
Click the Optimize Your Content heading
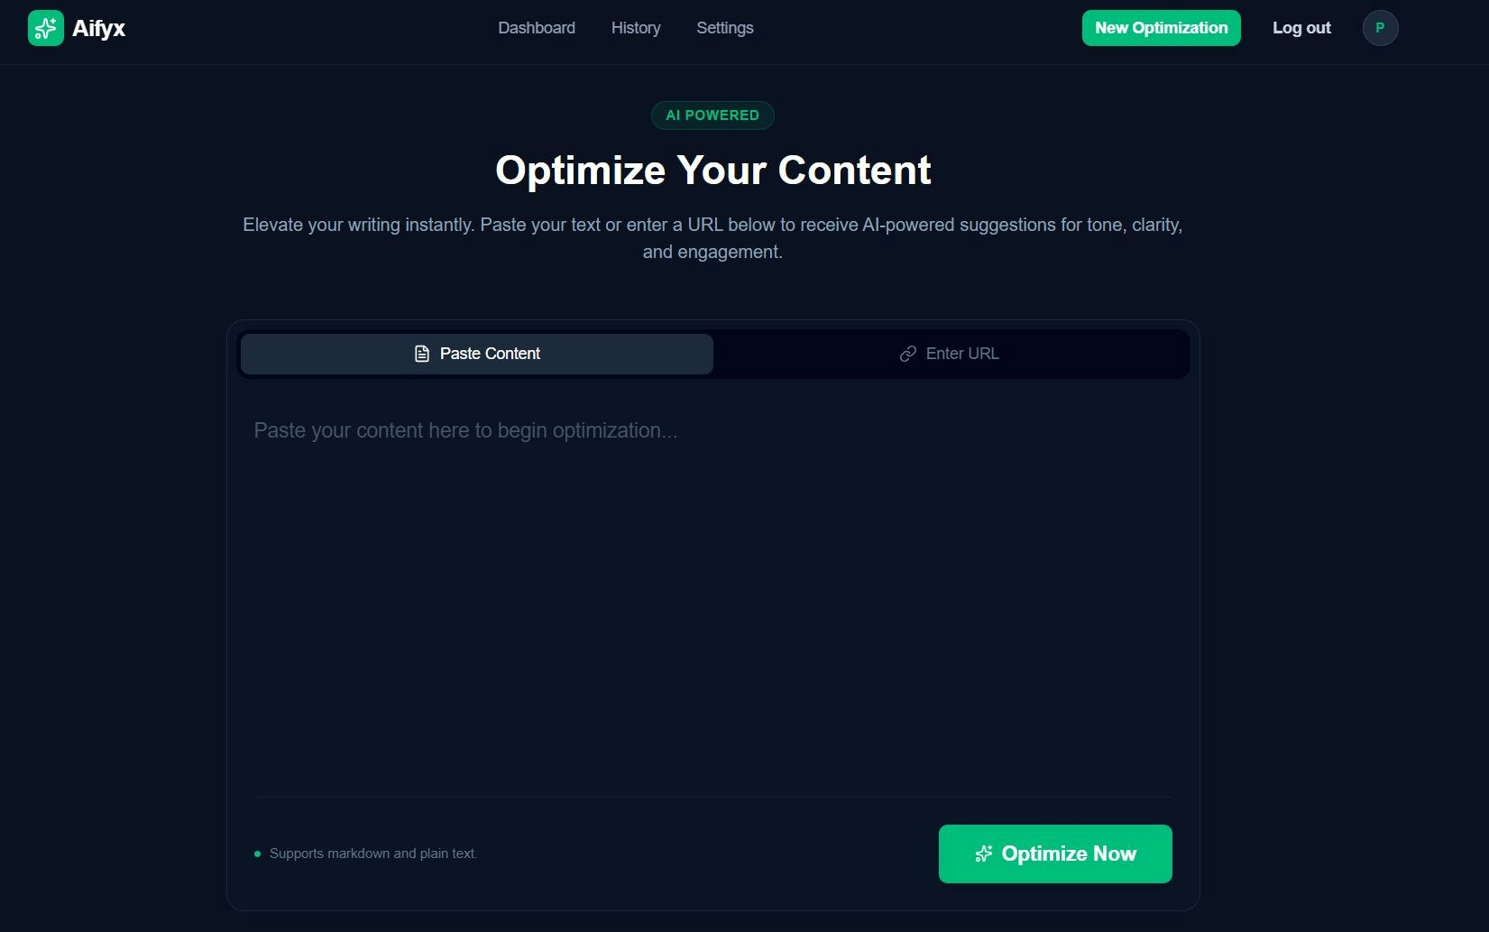[x=712, y=170]
